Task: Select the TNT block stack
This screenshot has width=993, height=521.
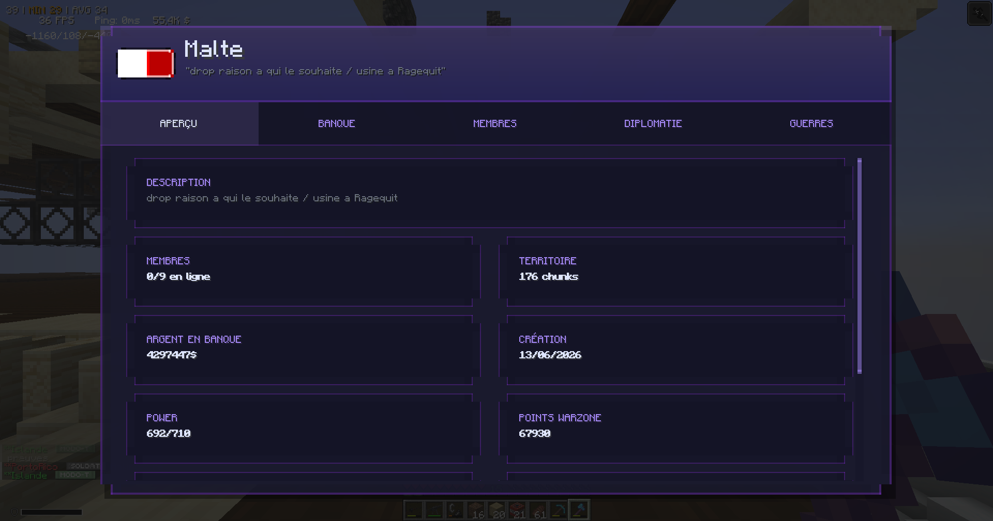Action: tap(517, 510)
